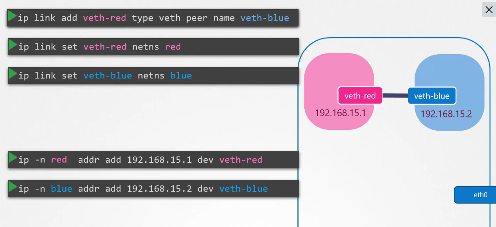Click green arrow beside 'ip link add veth-red' command
This screenshot has width=496, height=227.
[x=12, y=16]
